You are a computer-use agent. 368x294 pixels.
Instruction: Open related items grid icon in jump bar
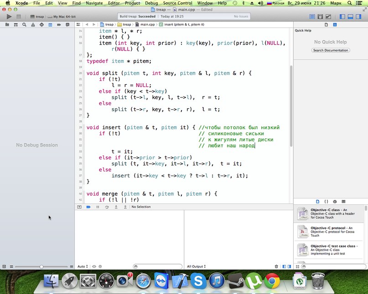tap(78, 25)
